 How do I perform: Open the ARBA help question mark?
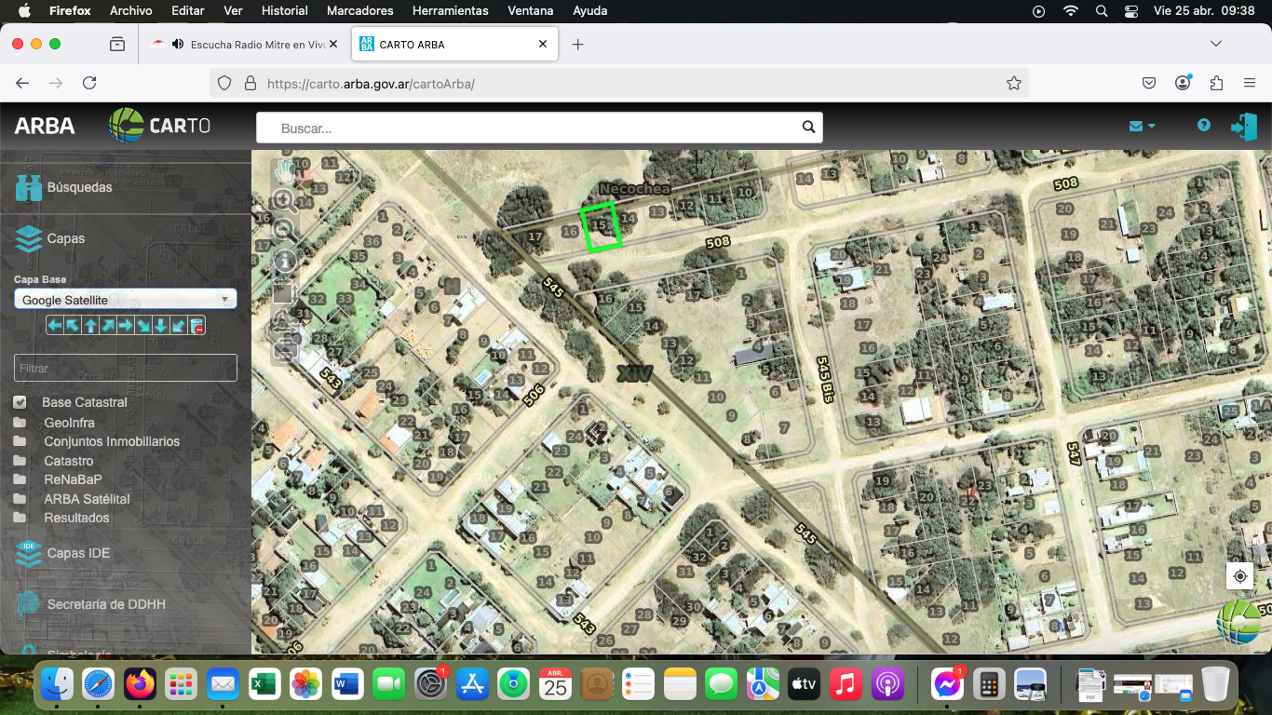point(1204,125)
